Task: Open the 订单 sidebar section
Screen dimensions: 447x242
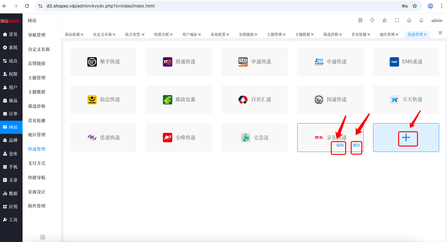Action: coord(11,114)
